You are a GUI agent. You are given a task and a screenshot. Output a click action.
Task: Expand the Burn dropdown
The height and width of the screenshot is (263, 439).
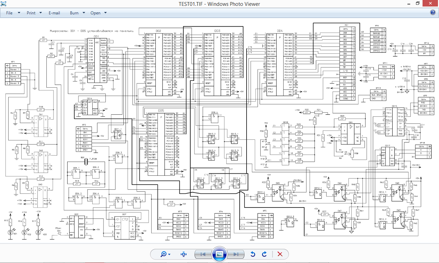pyautogui.click(x=77, y=13)
